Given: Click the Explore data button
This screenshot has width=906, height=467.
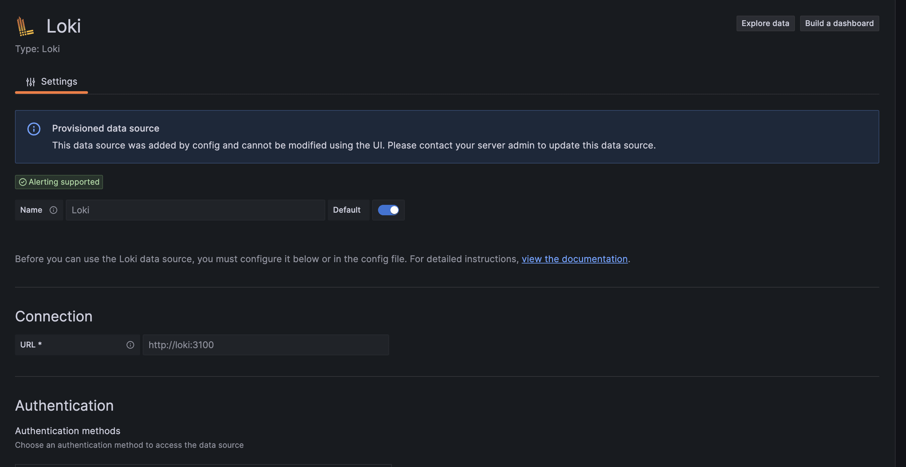Looking at the screenshot, I should [x=765, y=23].
